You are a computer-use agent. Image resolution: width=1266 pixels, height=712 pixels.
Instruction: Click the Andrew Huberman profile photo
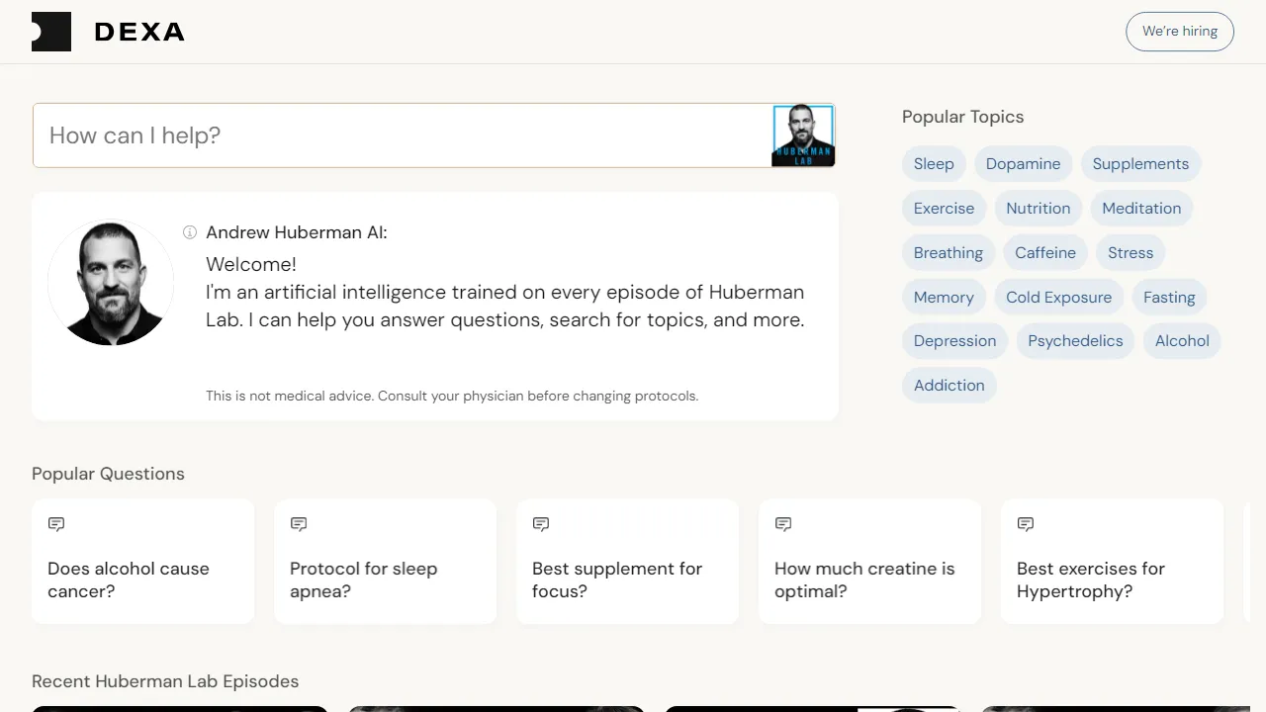click(x=111, y=283)
